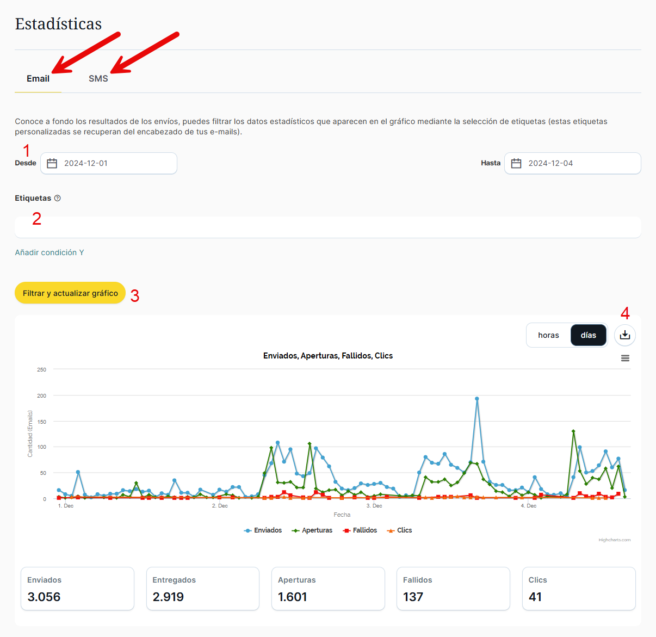Click the Etiquetas help question-mark icon
This screenshot has width=656, height=637.
(x=58, y=199)
